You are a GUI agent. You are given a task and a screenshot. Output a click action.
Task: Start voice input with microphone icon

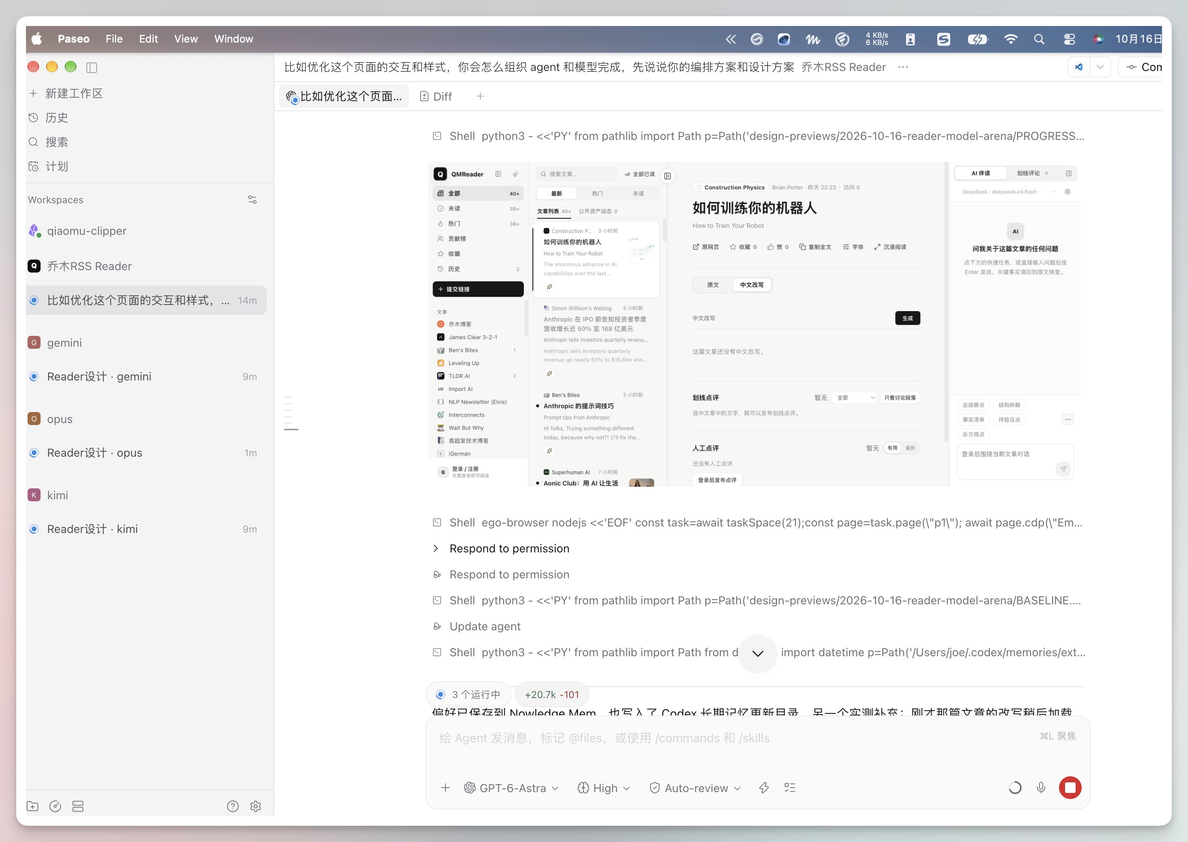[x=1041, y=788]
